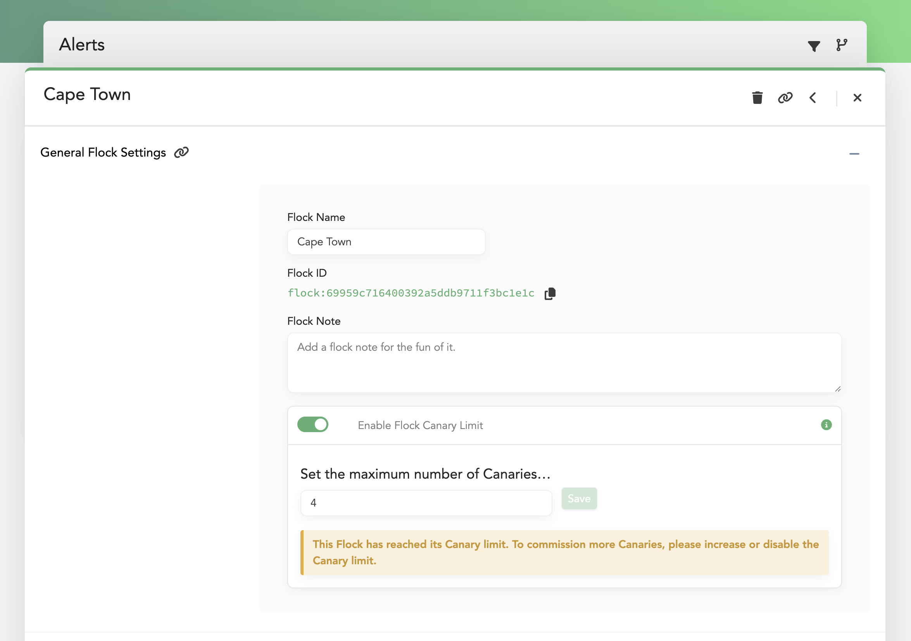Image resolution: width=911 pixels, height=641 pixels.
Task: Click chain icon beside General Flock Settings
Action: pos(181,152)
